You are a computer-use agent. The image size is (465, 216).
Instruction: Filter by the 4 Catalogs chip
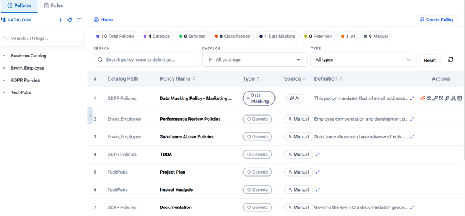pyautogui.click(x=157, y=36)
